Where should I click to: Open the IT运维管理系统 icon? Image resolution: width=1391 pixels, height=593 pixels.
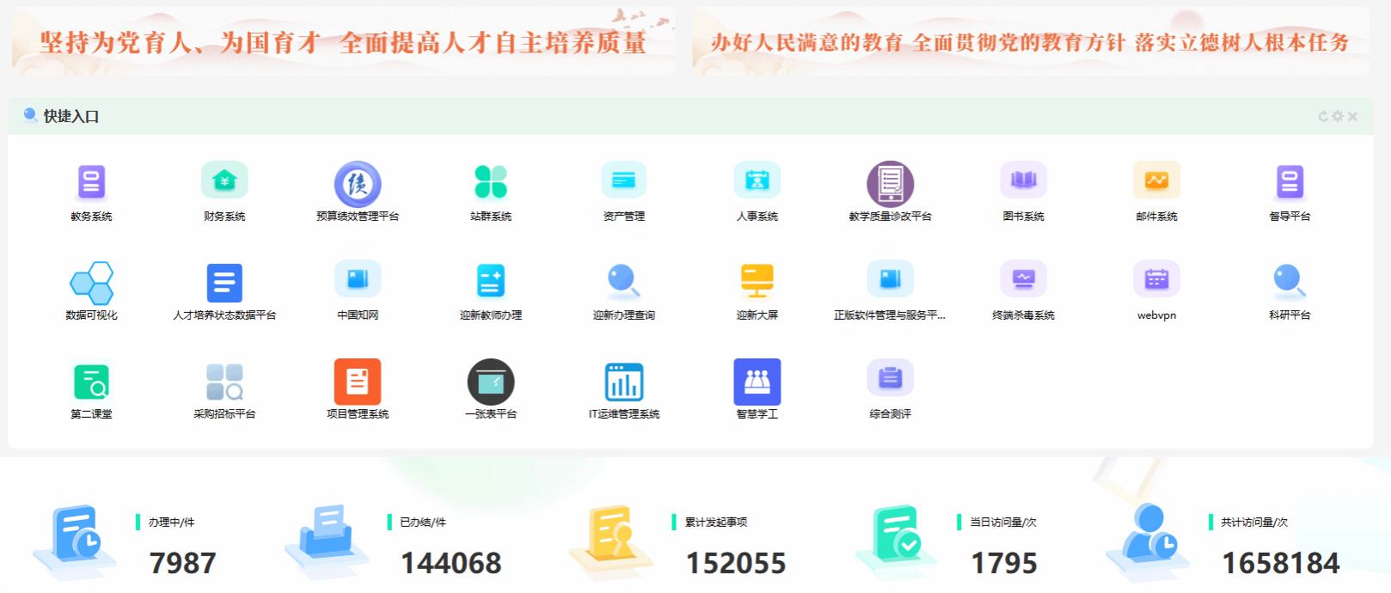pos(624,382)
